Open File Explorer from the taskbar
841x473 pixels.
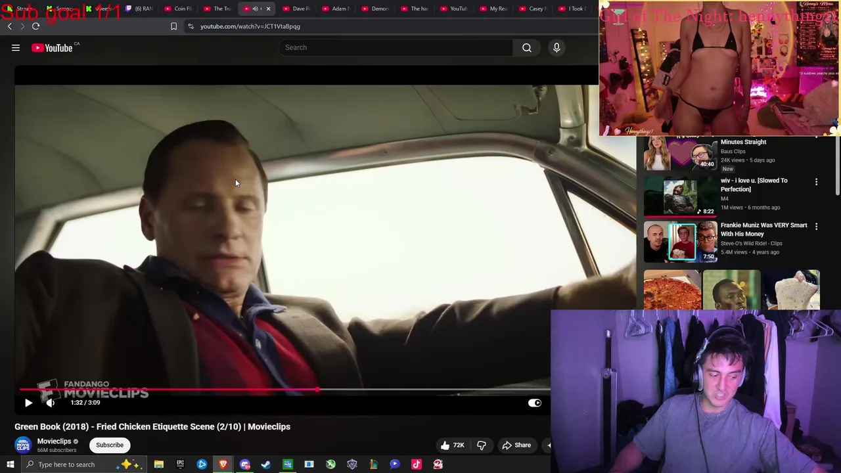(x=158, y=464)
